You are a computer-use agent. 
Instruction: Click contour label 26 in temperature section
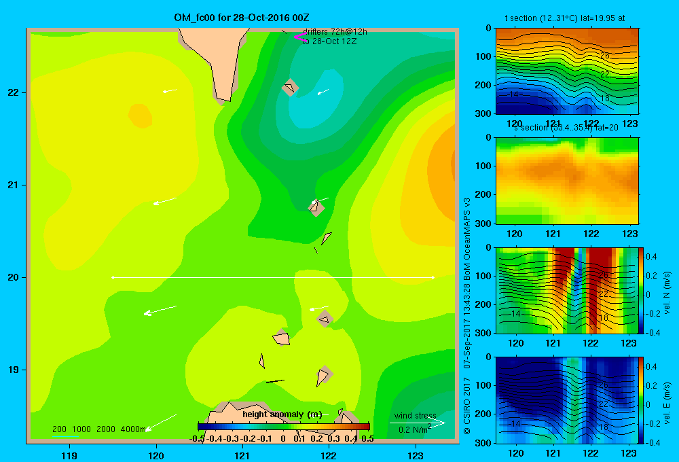(605, 56)
